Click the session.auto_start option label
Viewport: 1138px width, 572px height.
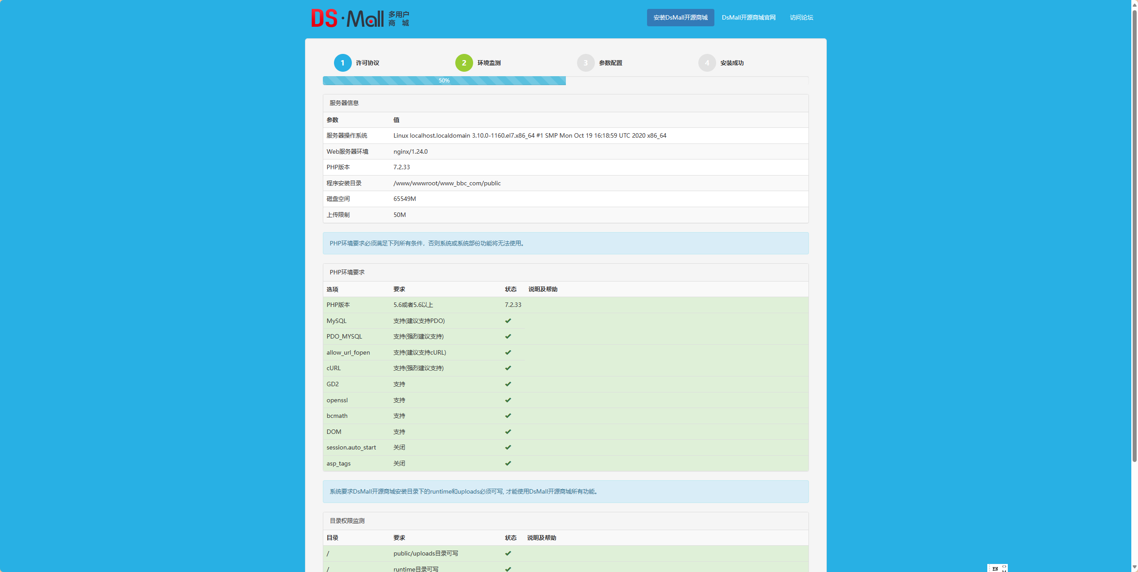[x=351, y=447]
